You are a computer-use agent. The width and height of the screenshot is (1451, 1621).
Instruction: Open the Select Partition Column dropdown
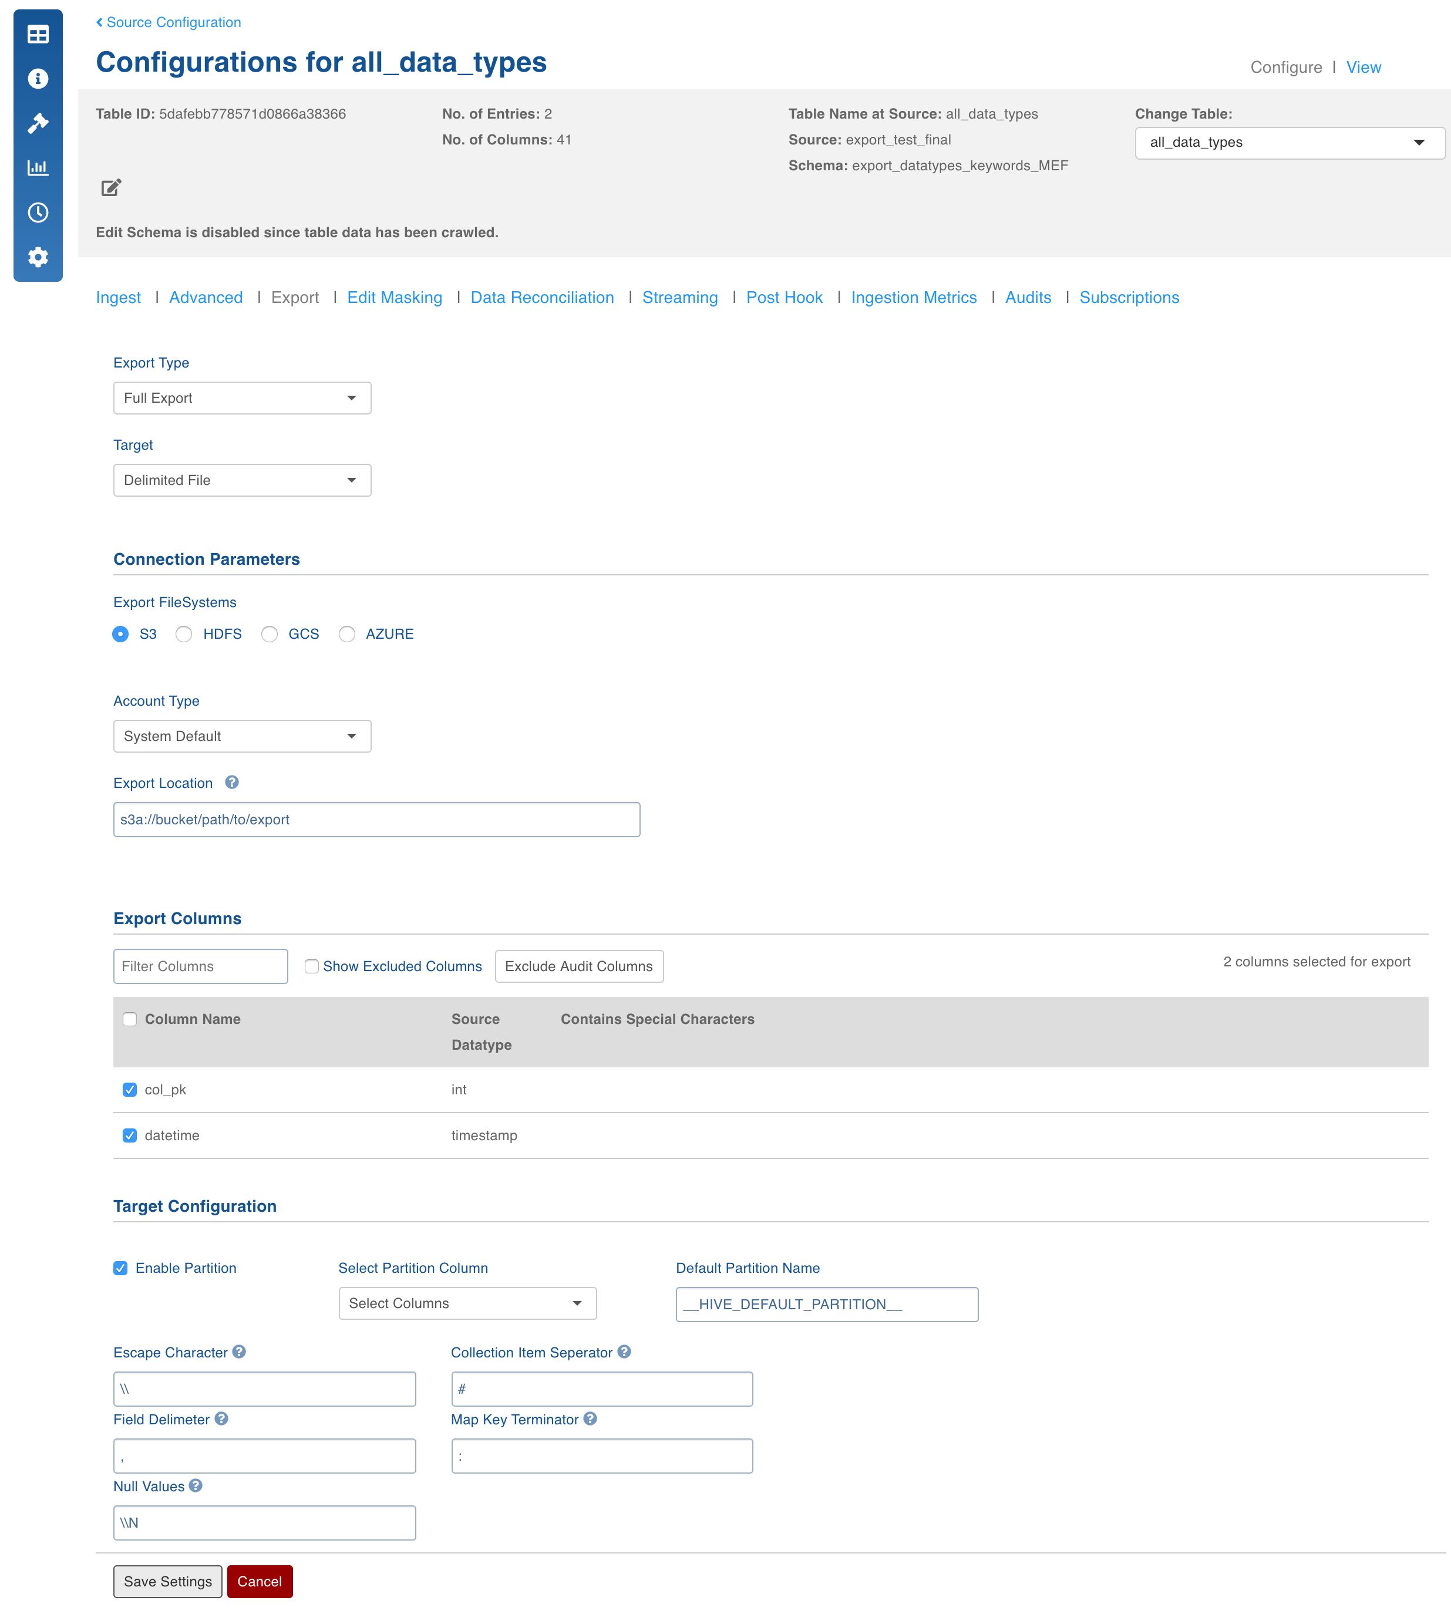point(468,1304)
